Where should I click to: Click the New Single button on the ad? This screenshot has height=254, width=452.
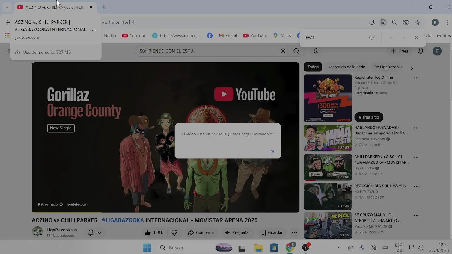pos(61,128)
